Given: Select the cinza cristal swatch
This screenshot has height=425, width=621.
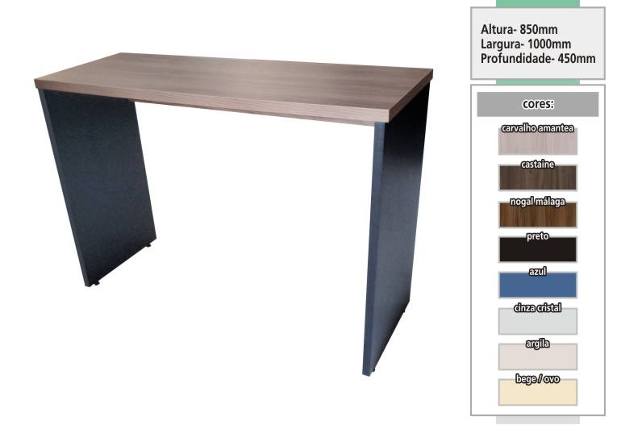Looking at the screenshot, I should click(537, 322).
